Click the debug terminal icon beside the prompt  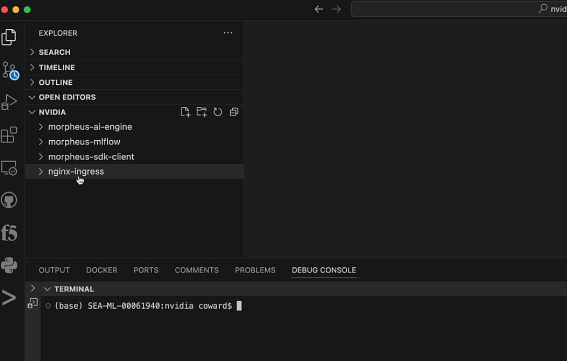tap(32, 303)
